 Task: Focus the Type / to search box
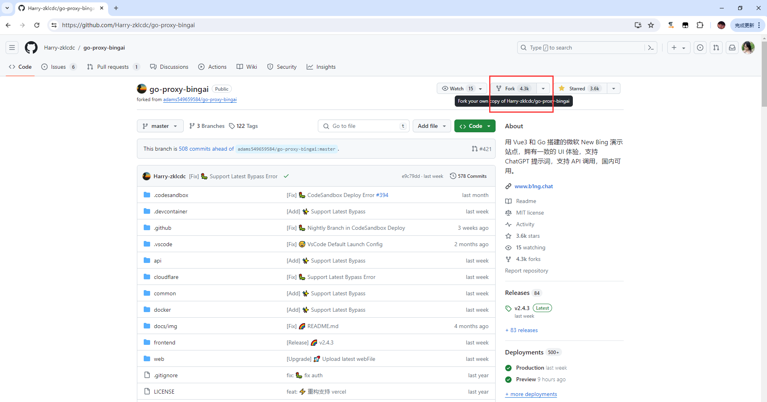coord(580,48)
